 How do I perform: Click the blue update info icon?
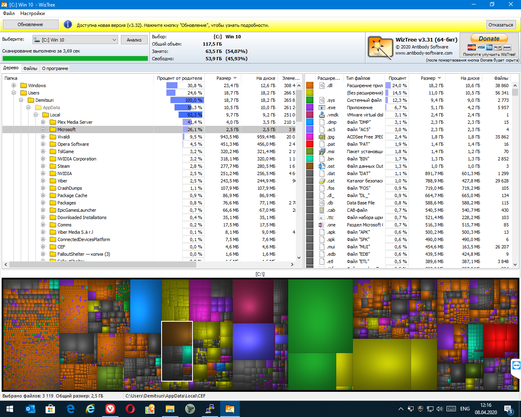coord(68,25)
